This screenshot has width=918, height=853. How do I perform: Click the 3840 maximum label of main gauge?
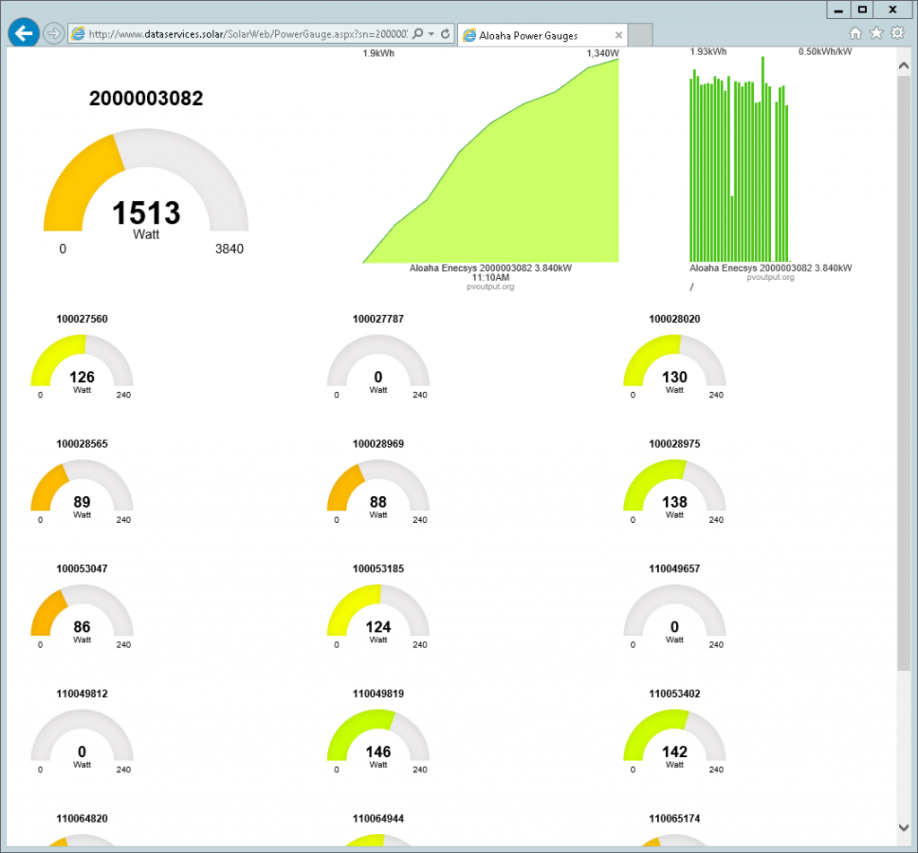click(x=229, y=248)
